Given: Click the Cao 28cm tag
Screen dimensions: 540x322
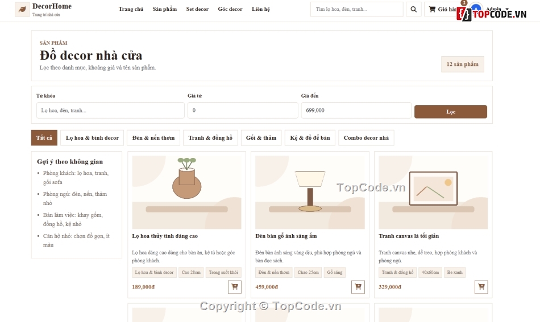Looking at the screenshot, I should 191,272.
